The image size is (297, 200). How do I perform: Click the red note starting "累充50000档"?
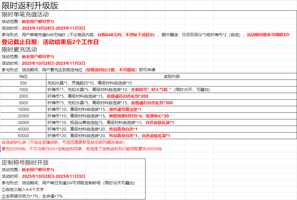click(x=82, y=149)
